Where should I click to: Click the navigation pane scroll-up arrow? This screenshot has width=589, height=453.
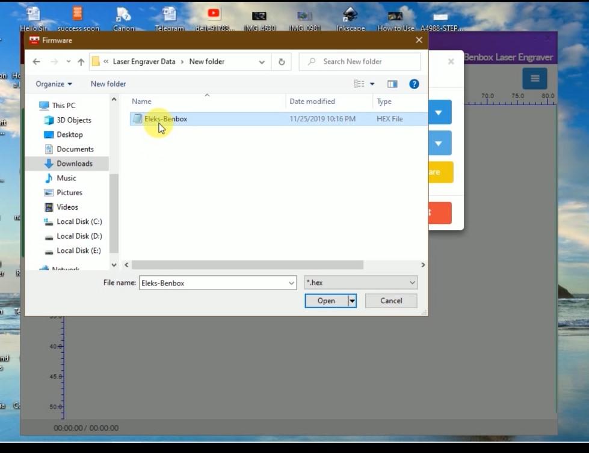(x=114, y=99)
